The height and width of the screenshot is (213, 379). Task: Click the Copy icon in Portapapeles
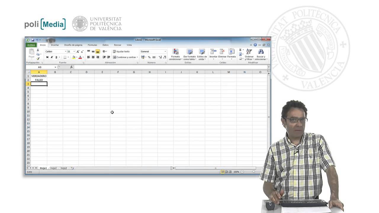tap(38, 54)
